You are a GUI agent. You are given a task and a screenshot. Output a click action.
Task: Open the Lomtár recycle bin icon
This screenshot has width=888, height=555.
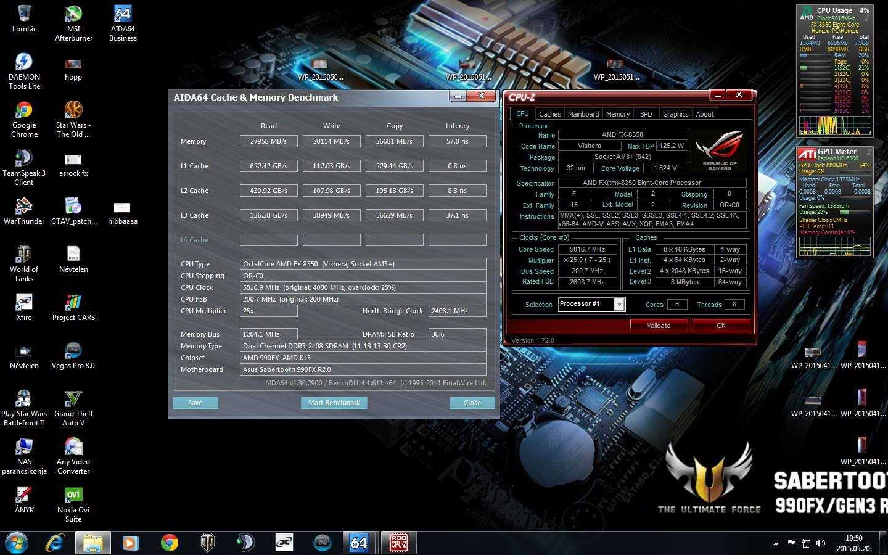[24, 18]
